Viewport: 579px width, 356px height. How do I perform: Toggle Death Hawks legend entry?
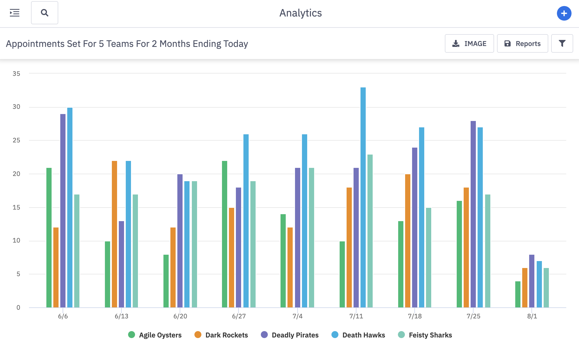pyautogui.click(x=363, y=335)
